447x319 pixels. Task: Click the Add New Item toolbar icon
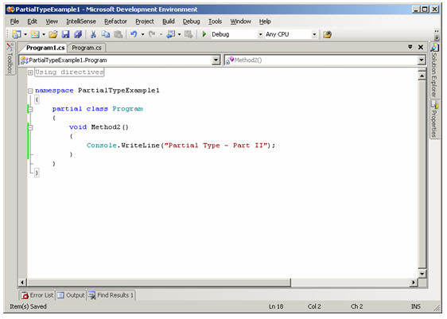pyautogui.click(x=35, y=34)
